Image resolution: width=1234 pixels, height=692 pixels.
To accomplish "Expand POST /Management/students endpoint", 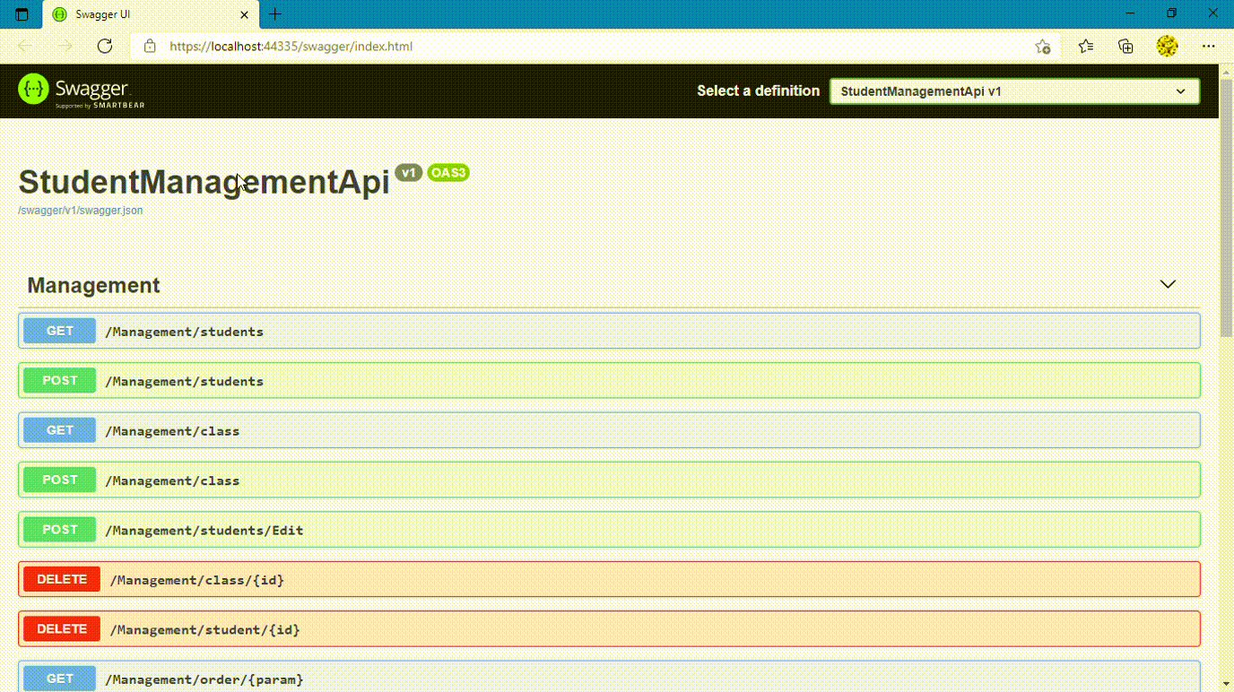I will click(609, 381).
